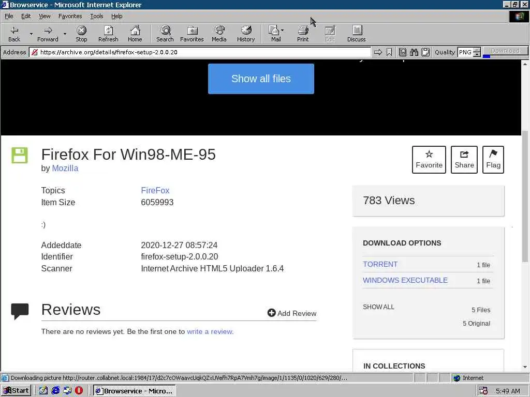Click the scrollbar up arrow

[525, 64]
